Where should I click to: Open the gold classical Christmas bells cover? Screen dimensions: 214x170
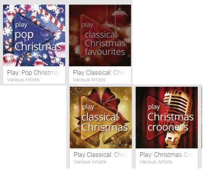click(101, 118)
